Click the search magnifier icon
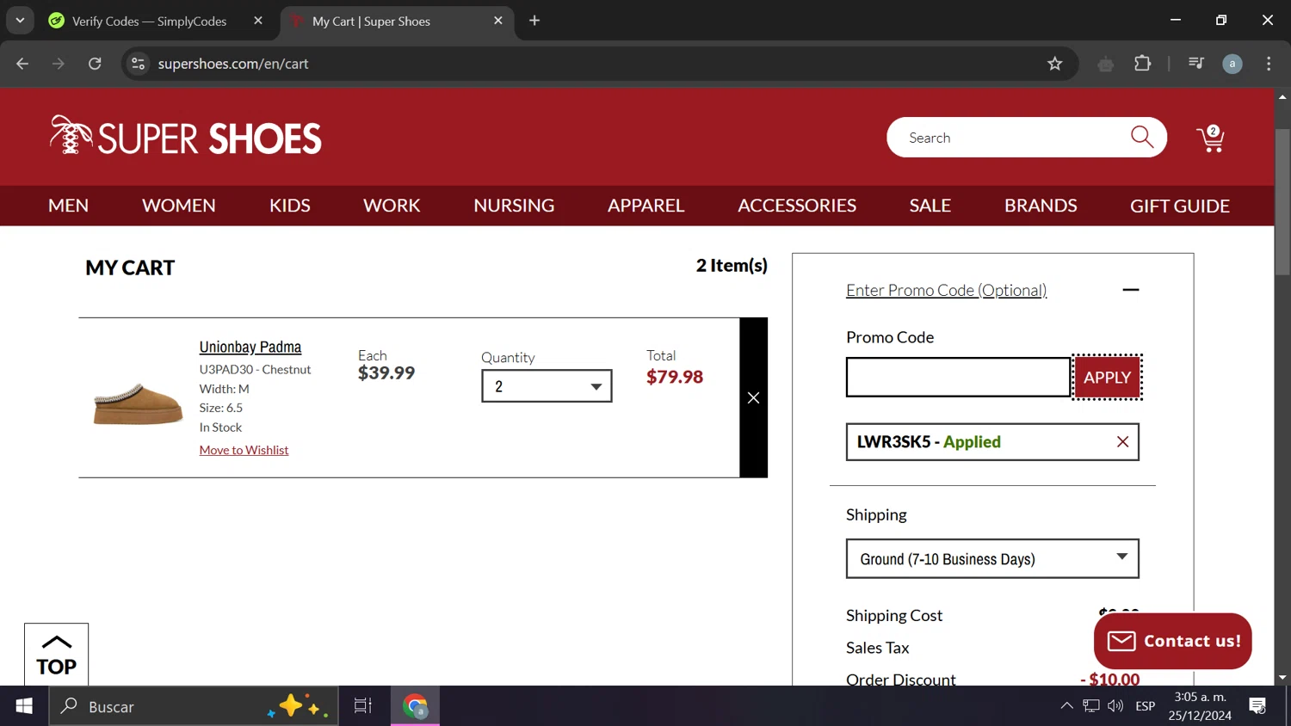The image size is (1291, 726). point(1142,137)
